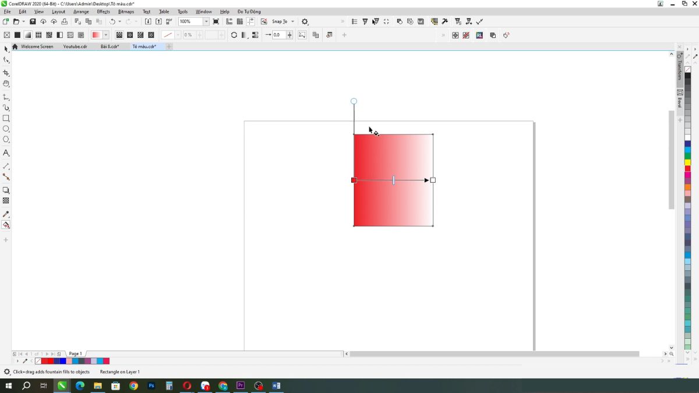Open the Transform docker tab
Viewport: 699px width, 393px height.
point(680,68)
